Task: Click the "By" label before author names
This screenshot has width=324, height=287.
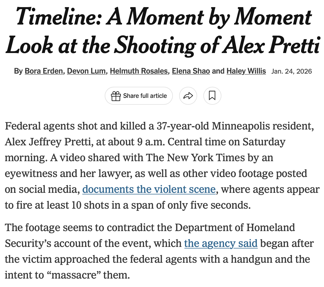Action: click(18, 71)
